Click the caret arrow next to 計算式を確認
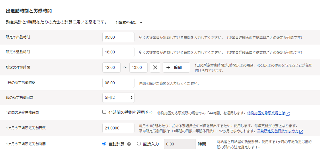The width and height of the screenshot is (320, 152). coord(141,23)
